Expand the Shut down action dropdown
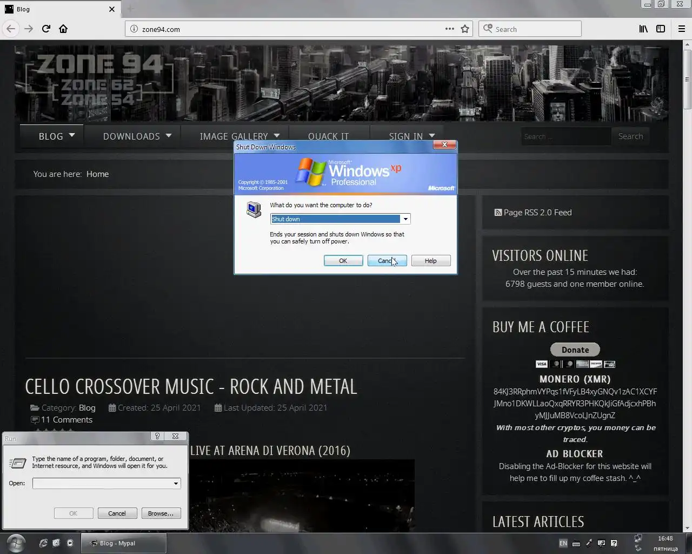Image resolution: width=692 pixels, height=554 pixels. click(x=405, y=219)
